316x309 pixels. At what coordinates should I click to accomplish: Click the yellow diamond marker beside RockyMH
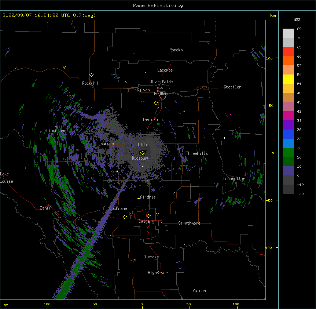point(91,75)
